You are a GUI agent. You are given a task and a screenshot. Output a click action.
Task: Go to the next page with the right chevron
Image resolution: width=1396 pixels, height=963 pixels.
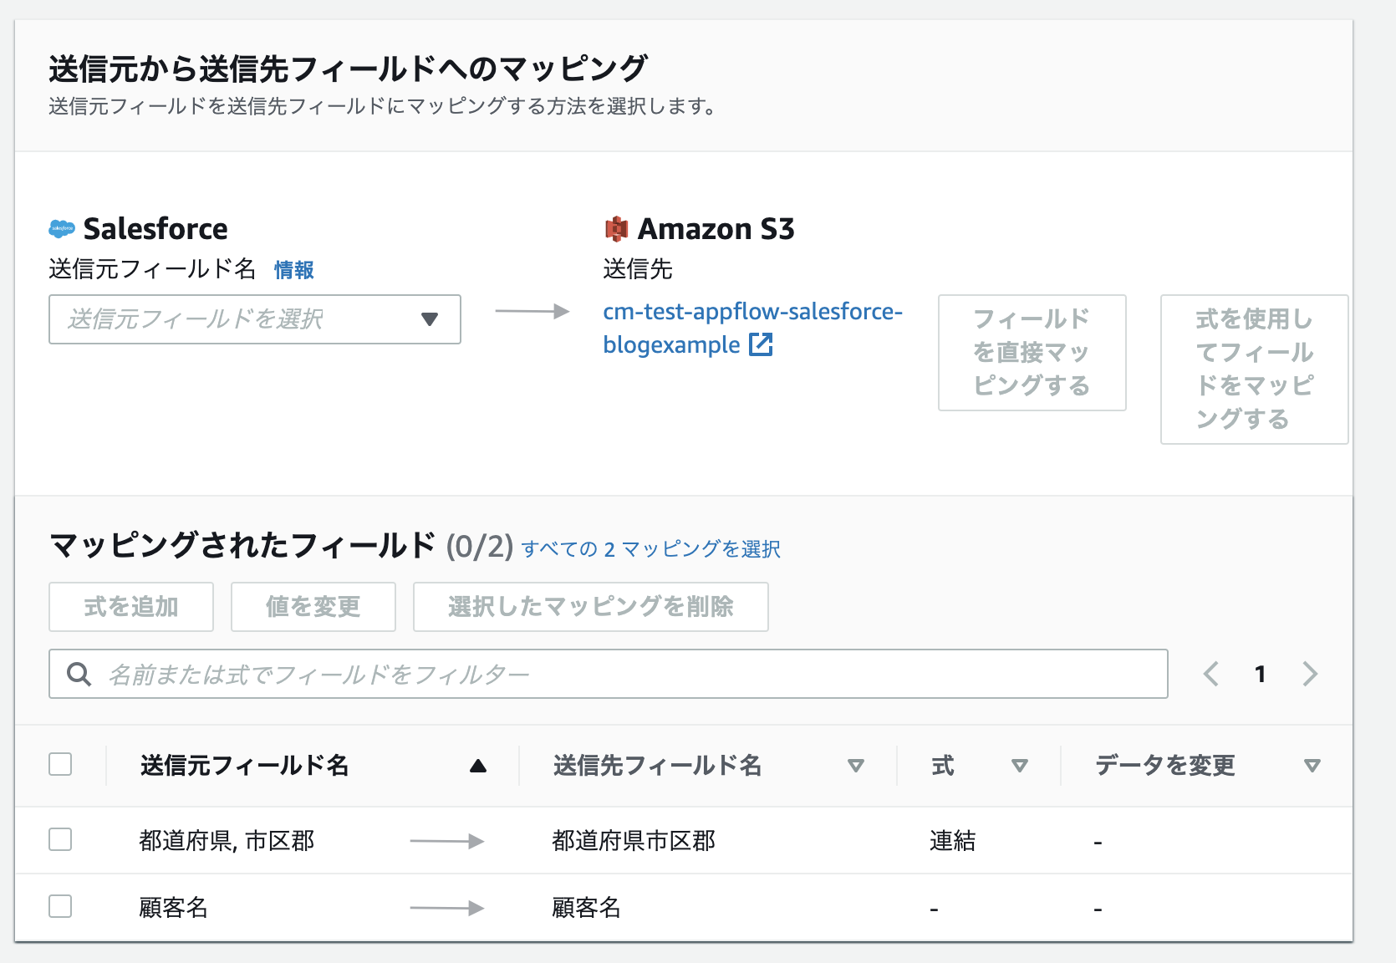click(1310, 673)
